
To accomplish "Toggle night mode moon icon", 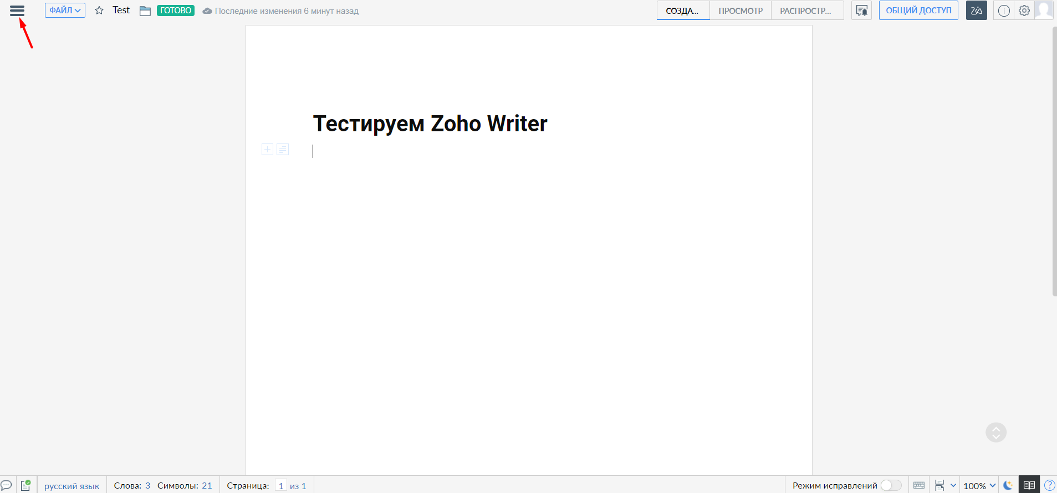I will click(1008, 485).
